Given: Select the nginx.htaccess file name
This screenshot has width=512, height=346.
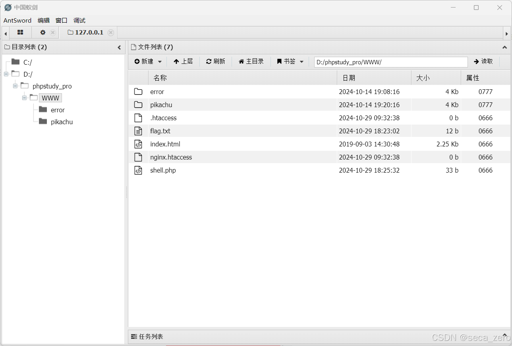Looking at the screenshot, I should tap(171, 157).
